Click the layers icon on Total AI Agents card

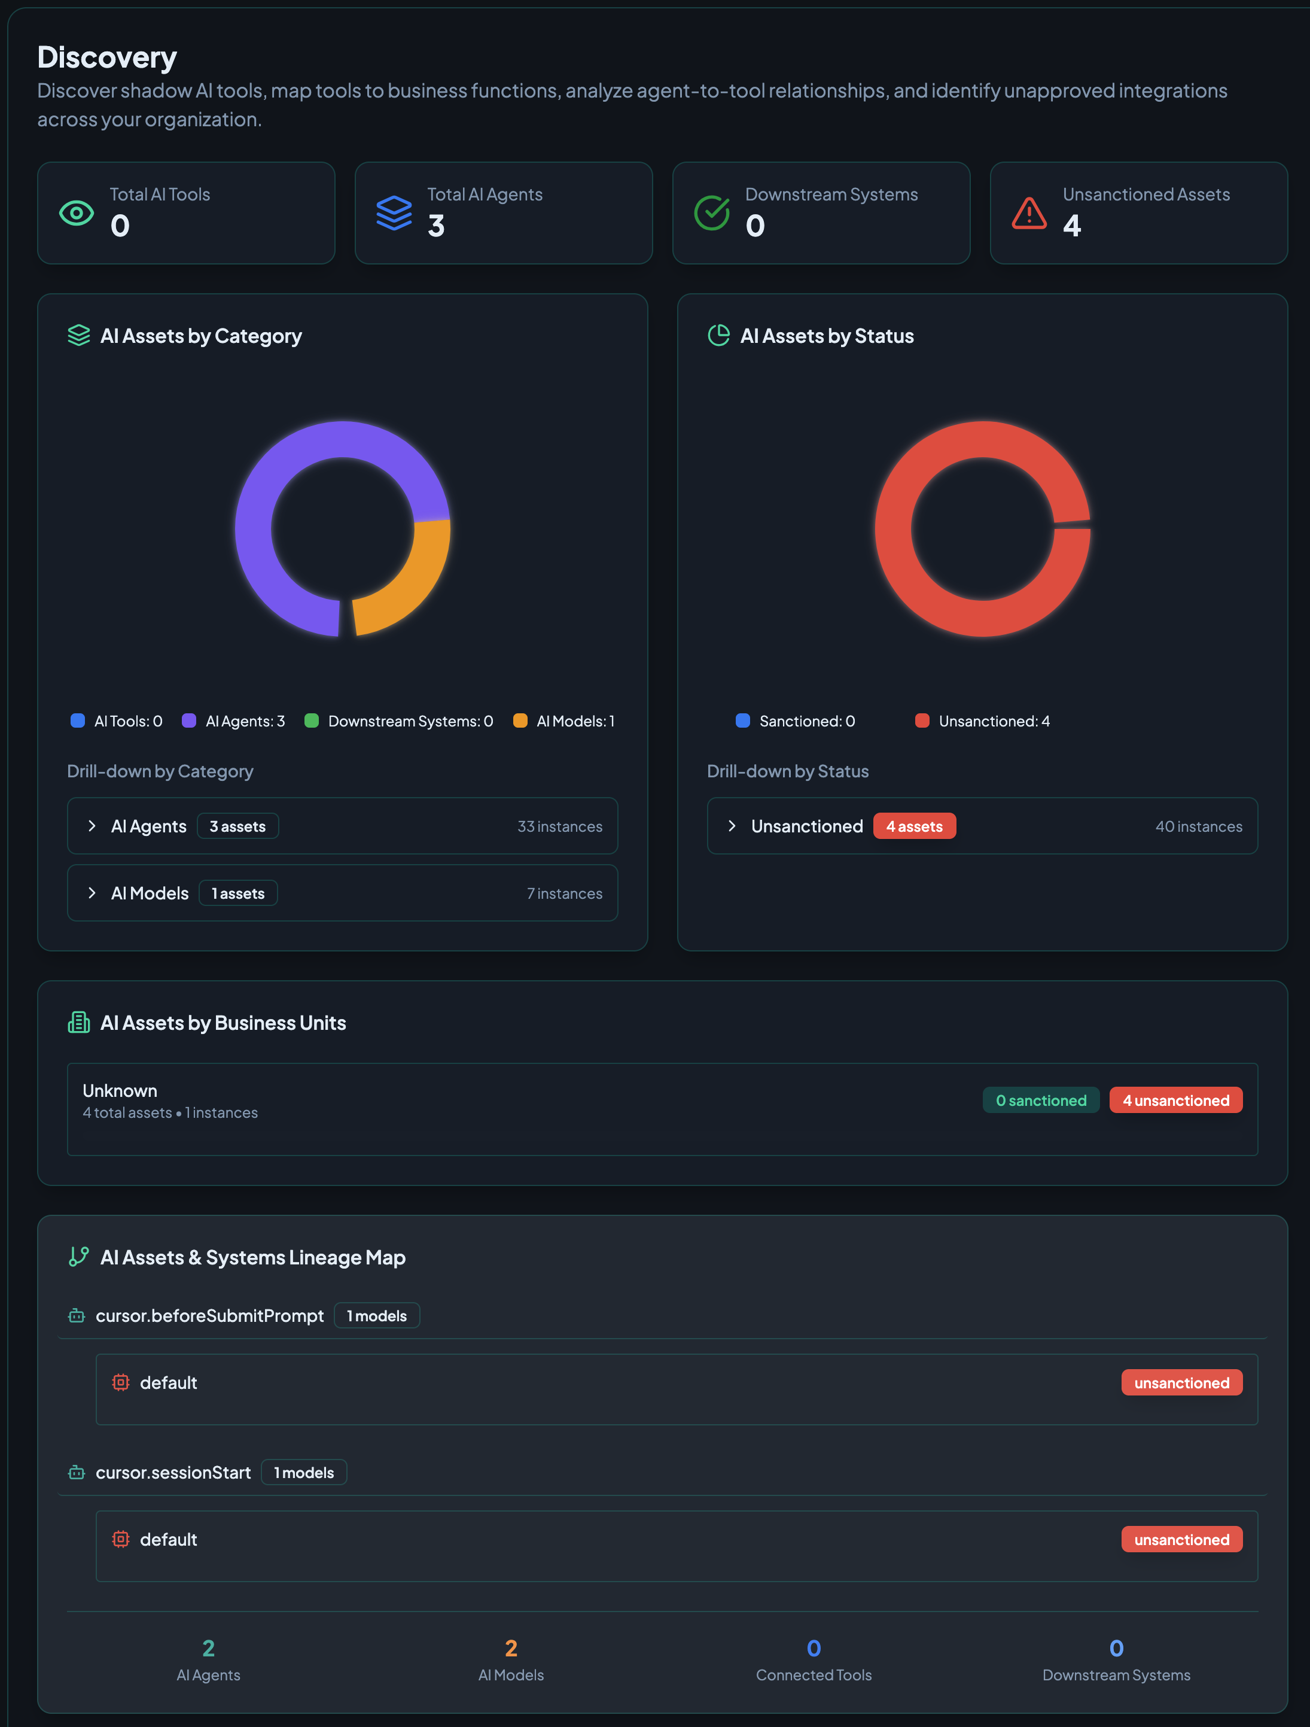[x=394, y=213]
